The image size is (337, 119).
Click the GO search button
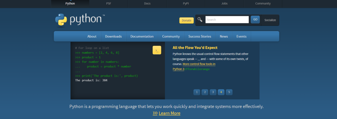(x=255, y=20)
